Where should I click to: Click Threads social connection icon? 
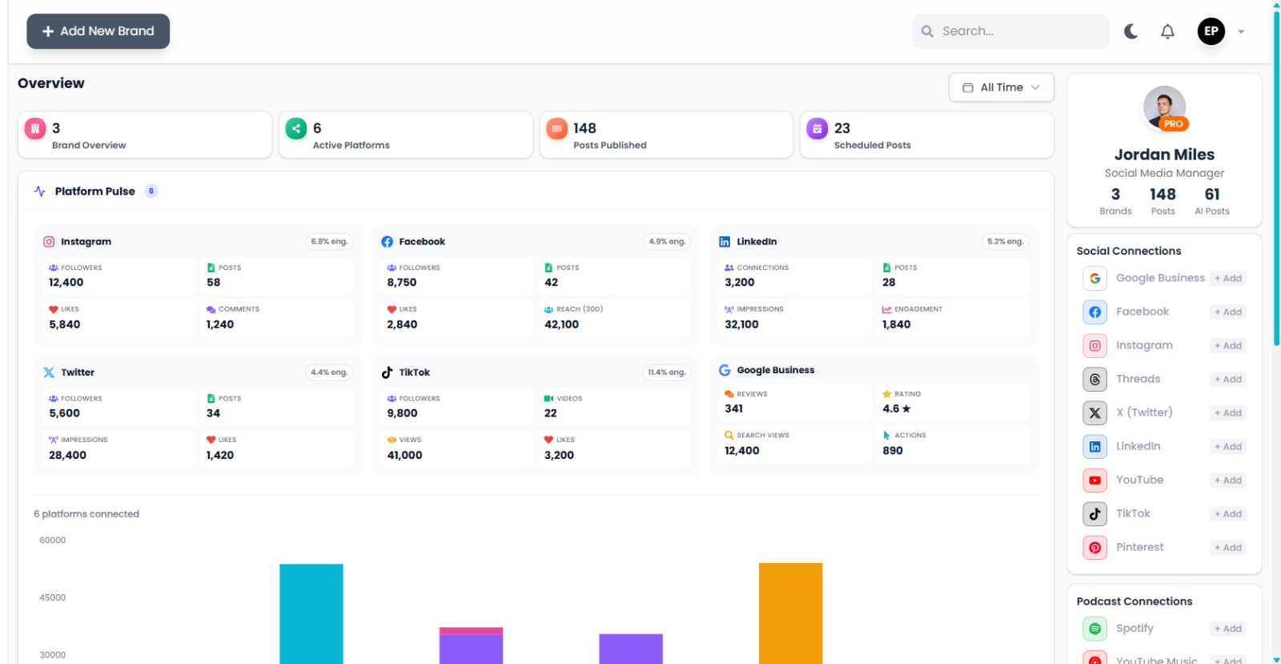coord(1094,380)
